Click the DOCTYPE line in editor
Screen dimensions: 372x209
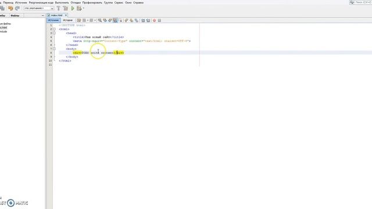point(72,26)
